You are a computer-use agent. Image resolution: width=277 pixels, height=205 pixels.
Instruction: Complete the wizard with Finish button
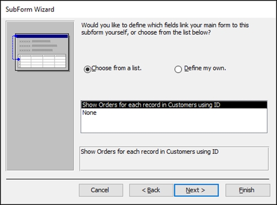[x=248, y=190]
